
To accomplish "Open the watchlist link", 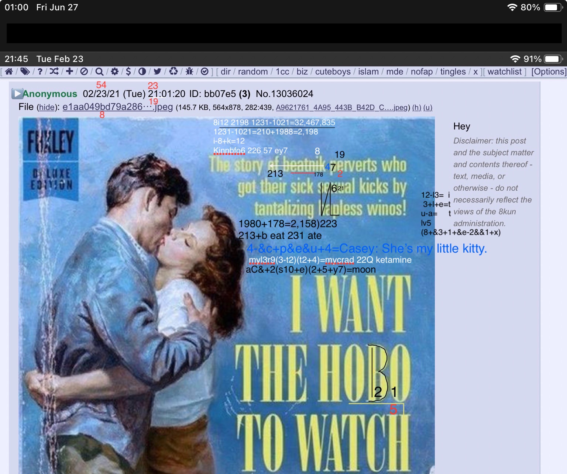I will (x=505, y=72).
